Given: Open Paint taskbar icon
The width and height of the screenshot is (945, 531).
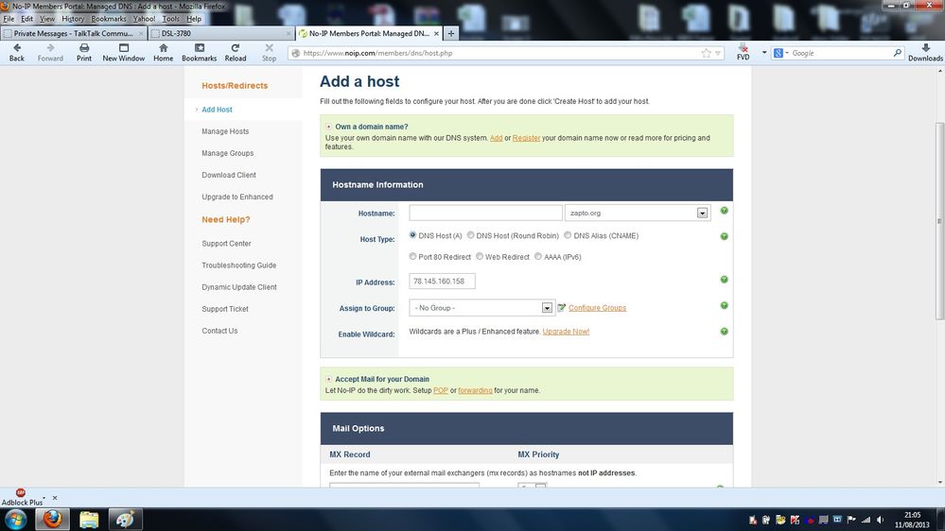Looking at the screenshot, I should (x=125, y=519).
